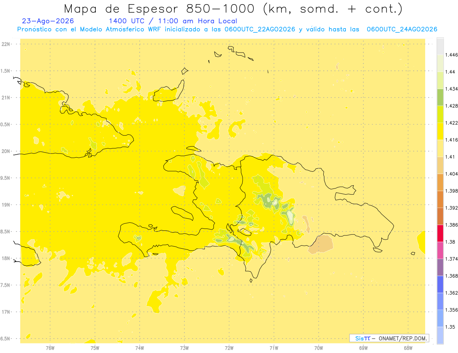The width and height of the screenshot is (458, 353).
Task: Click the latitude label '22N'
Action: pyautogui.click(x=6, y=44)
